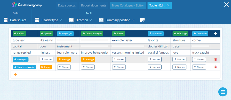Screen dimensions: 231x100
Task: Delete the Total tree assets row
Action: (x=216, y=67)
